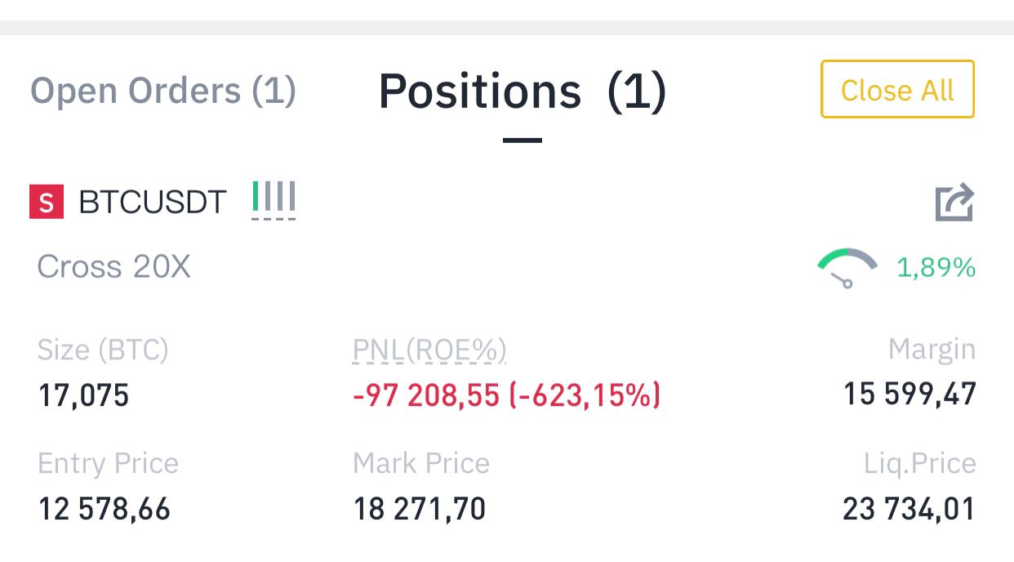Tap the share position icon
Image resolution: width=1014 pixels, height=562 pixels.
point(954,202)
